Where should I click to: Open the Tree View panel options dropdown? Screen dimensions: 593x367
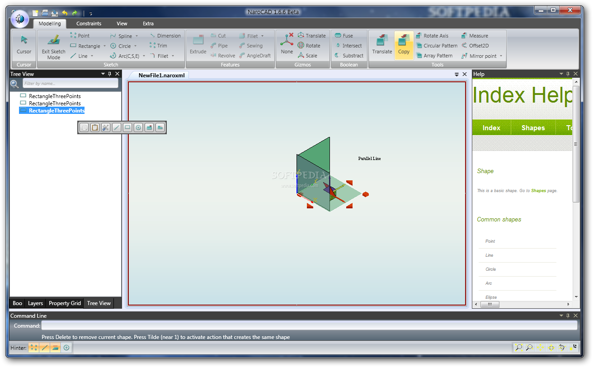(x=103, y=74)
